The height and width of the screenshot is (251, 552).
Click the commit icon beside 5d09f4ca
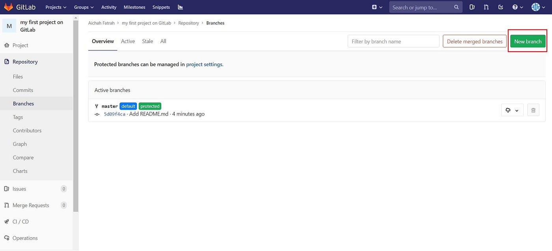(x=97, y=114)
